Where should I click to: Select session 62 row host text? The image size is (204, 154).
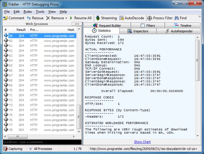[59, 51]
